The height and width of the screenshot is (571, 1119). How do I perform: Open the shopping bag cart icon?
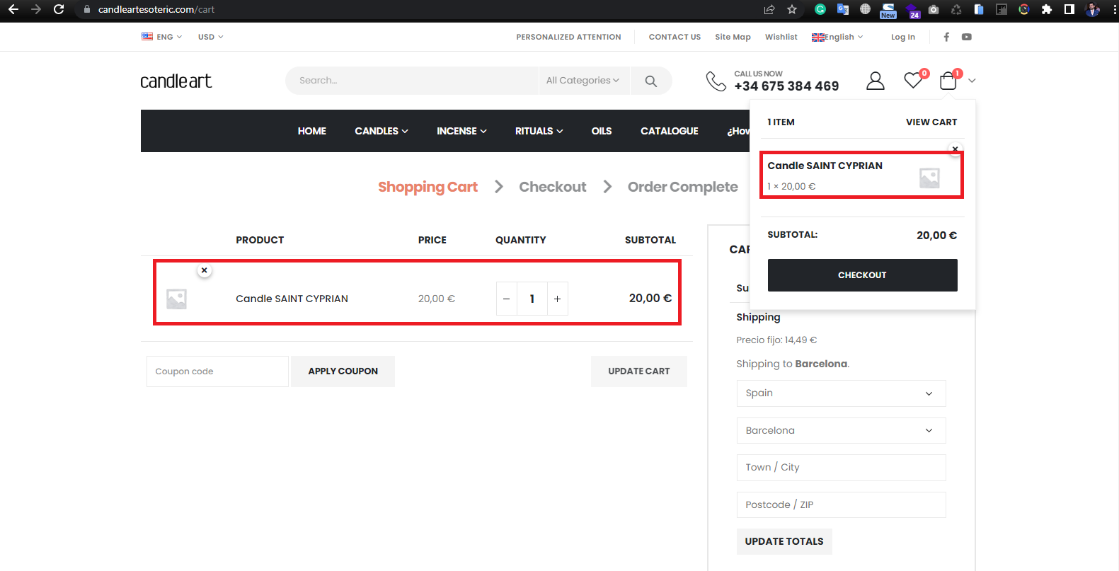[948, 81]
